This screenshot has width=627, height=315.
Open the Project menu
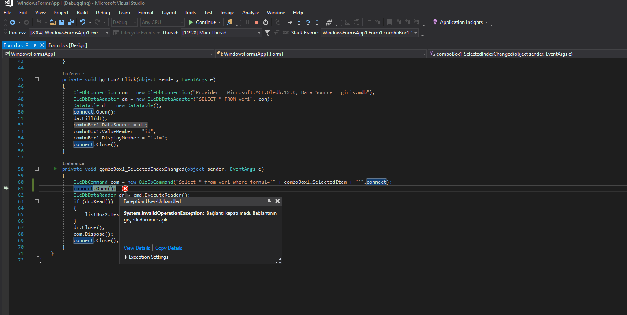pos(61,13)
